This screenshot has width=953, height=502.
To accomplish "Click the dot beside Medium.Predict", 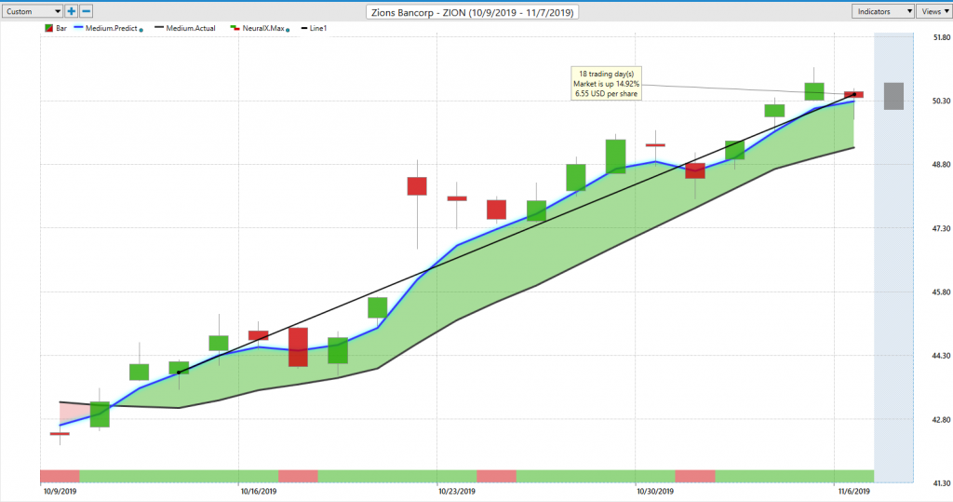I will point(141,30).
